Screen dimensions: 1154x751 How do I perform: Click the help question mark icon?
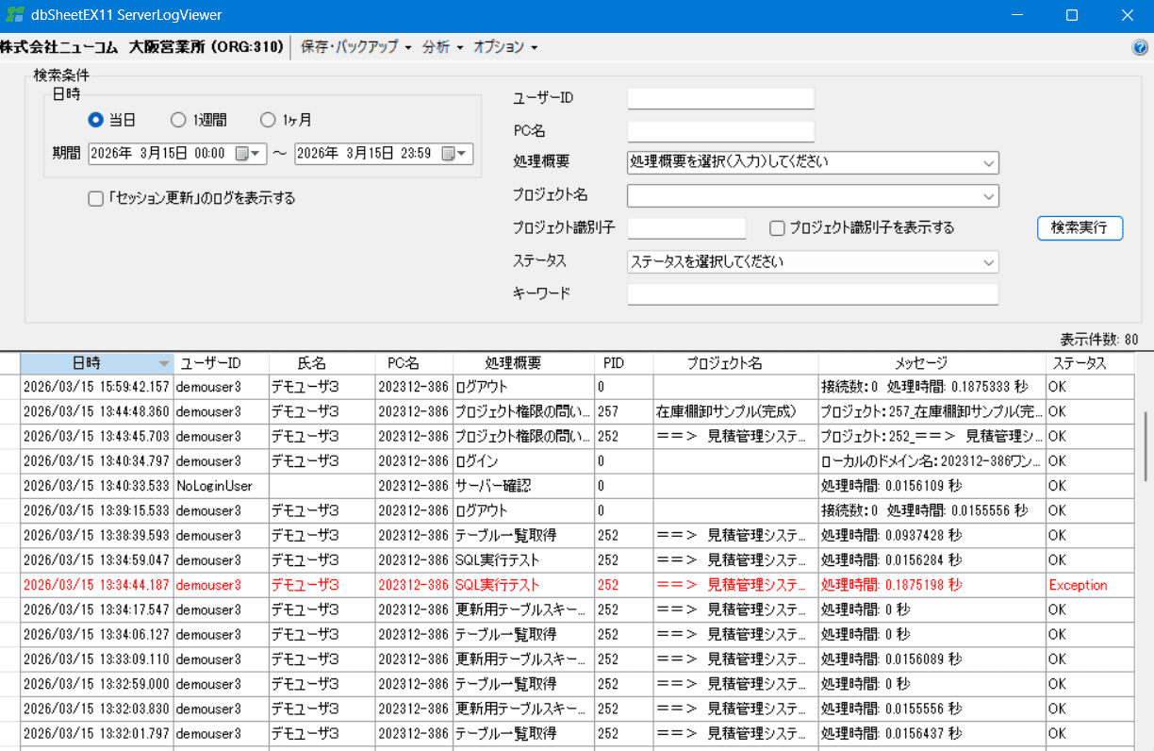[x=1140, y=47]
